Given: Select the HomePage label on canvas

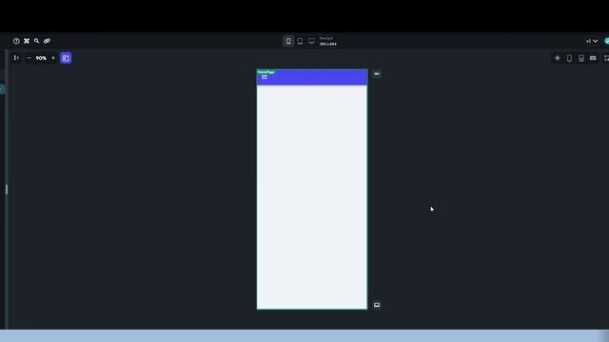Looking at the screenshot, I should pyautogui.click(x=266, y=72).
